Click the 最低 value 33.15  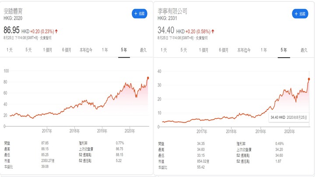[x=201, y=156]
